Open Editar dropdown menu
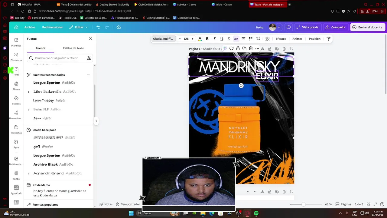This screenshot has width=387, height=218. coord(79,27)
